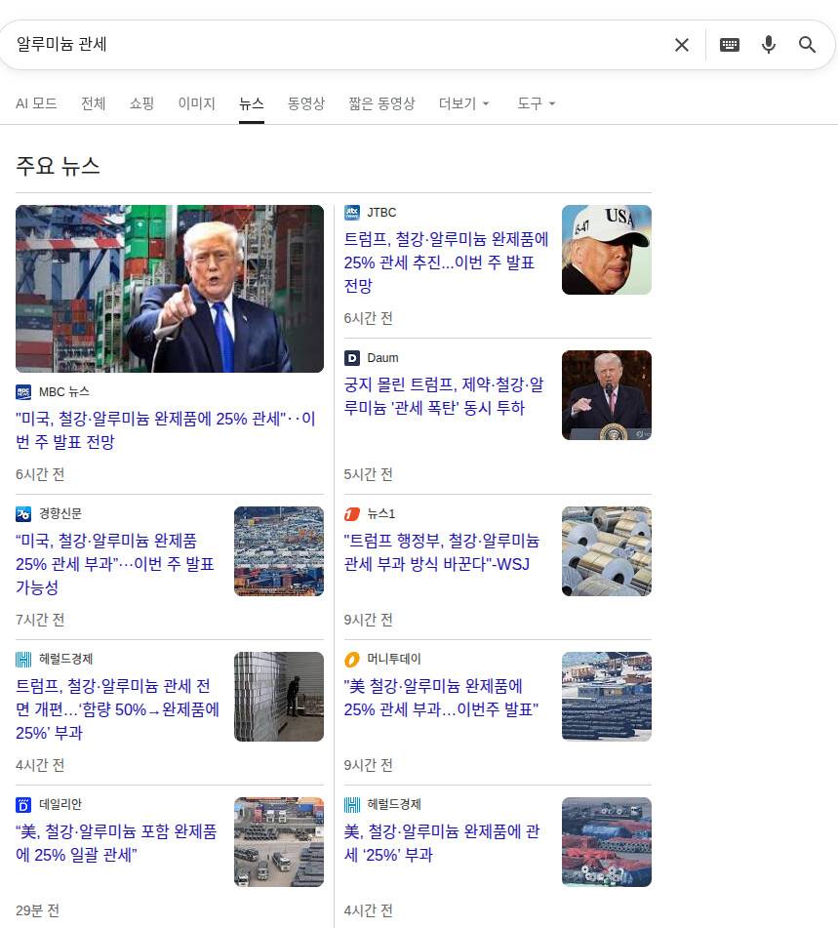
Task: Click the '7시간 전' timestamp text
Action: coord(40,620)
